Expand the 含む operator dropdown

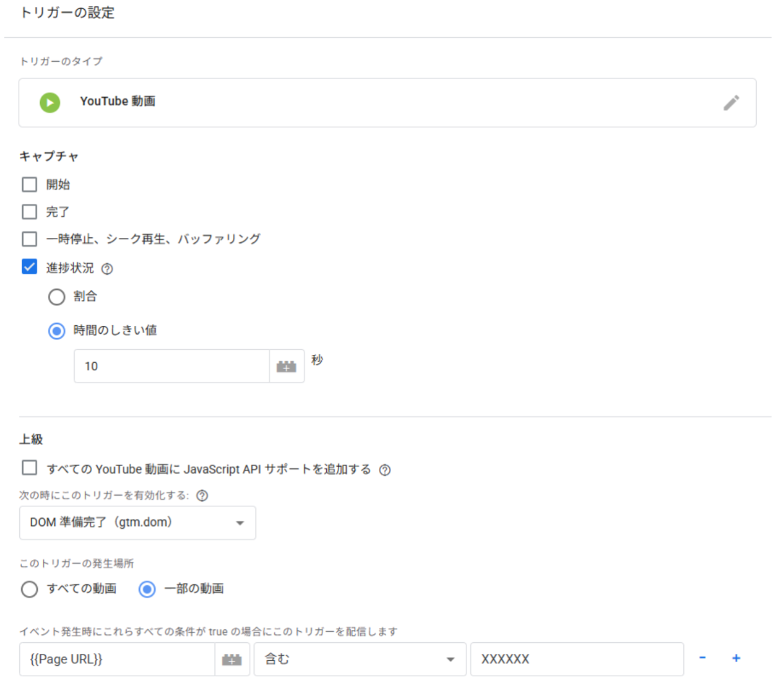coord(360,660)
